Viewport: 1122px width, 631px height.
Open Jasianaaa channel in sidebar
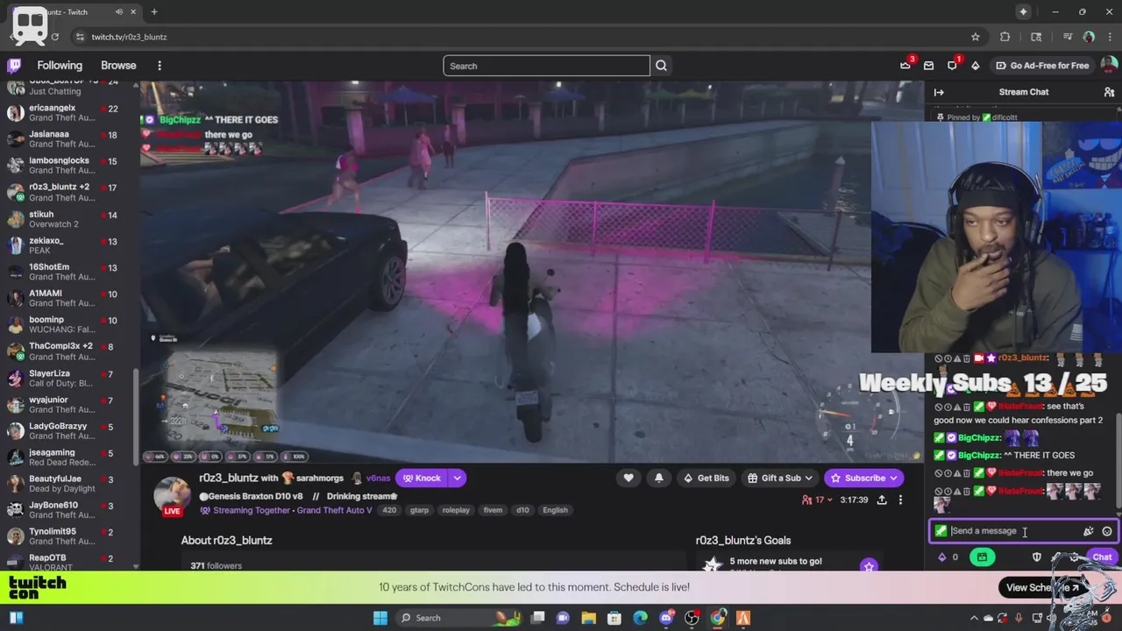(x=70, y=139)
